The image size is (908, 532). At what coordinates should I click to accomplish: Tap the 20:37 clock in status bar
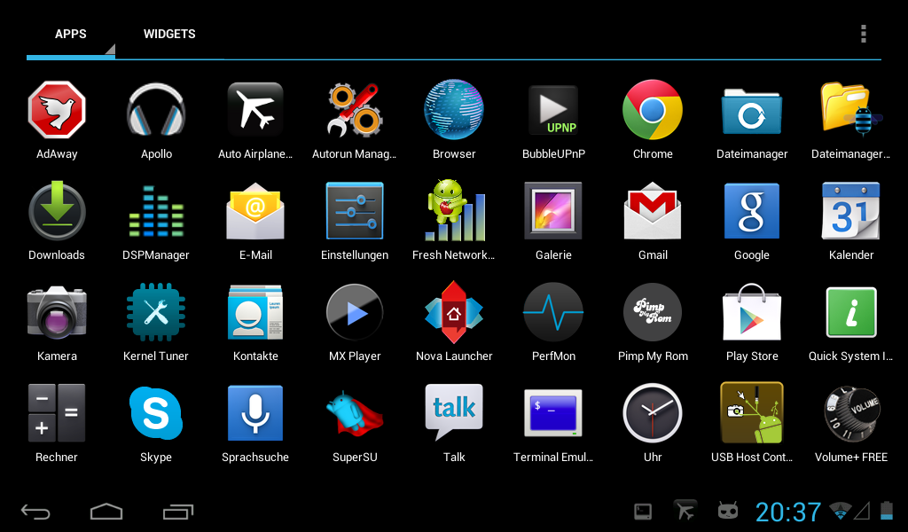tap(788, 512)
